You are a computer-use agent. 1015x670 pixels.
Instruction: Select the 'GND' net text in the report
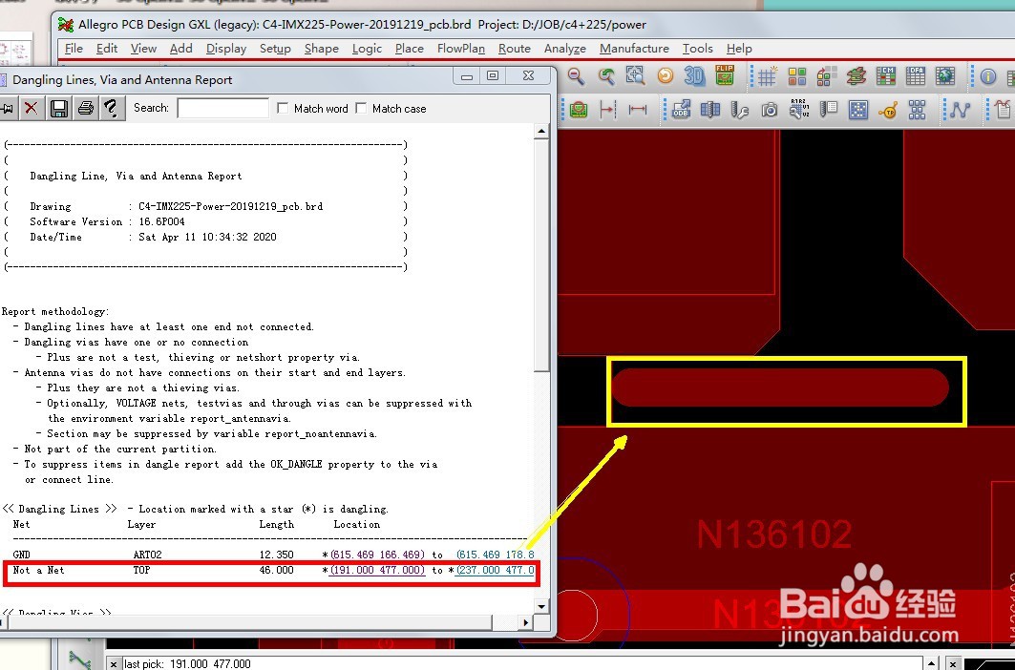[21, 555]
